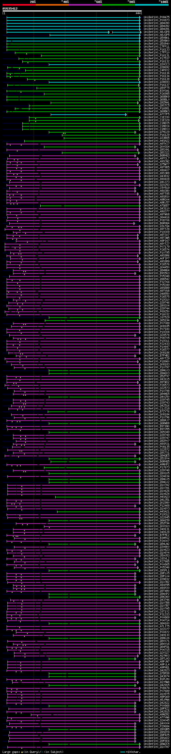
Task: Select hit UniRef100_A5JPN4
Action: pyautogui.click(x=157, y=699)
